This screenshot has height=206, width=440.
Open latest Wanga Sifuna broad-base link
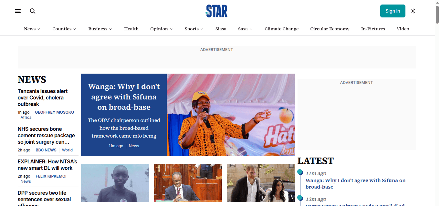[355, 184]
